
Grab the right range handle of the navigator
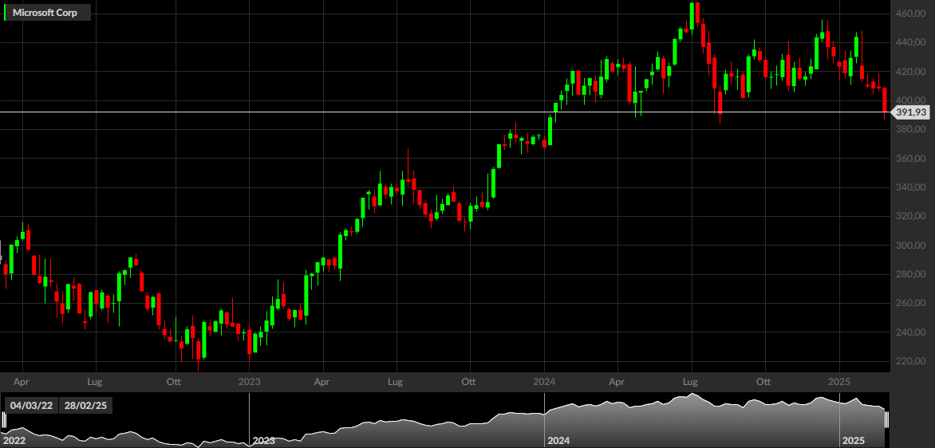click(886, 419)
